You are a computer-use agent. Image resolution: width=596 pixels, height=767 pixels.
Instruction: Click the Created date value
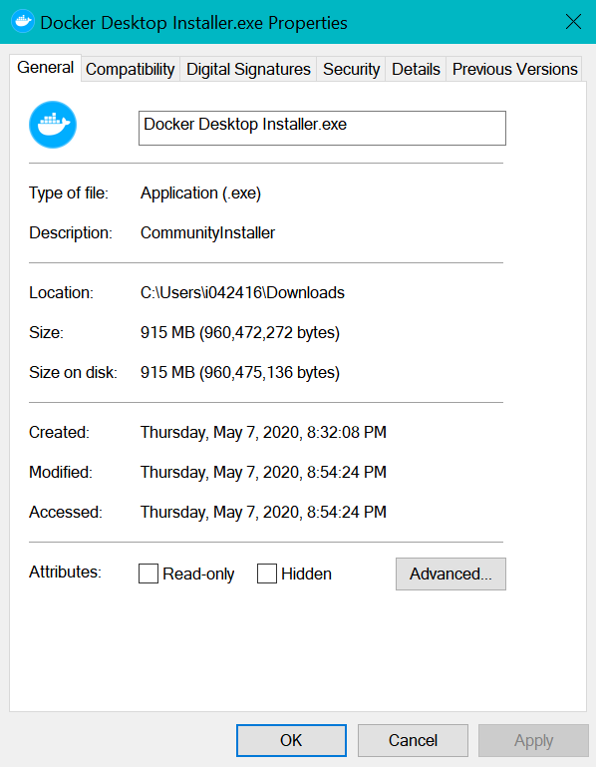tap(263, 433)
